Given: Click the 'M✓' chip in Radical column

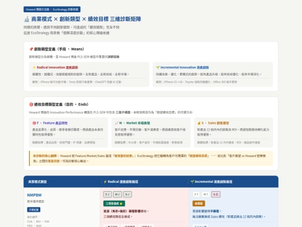Looking at the screenshot, I should coord(117,194).
